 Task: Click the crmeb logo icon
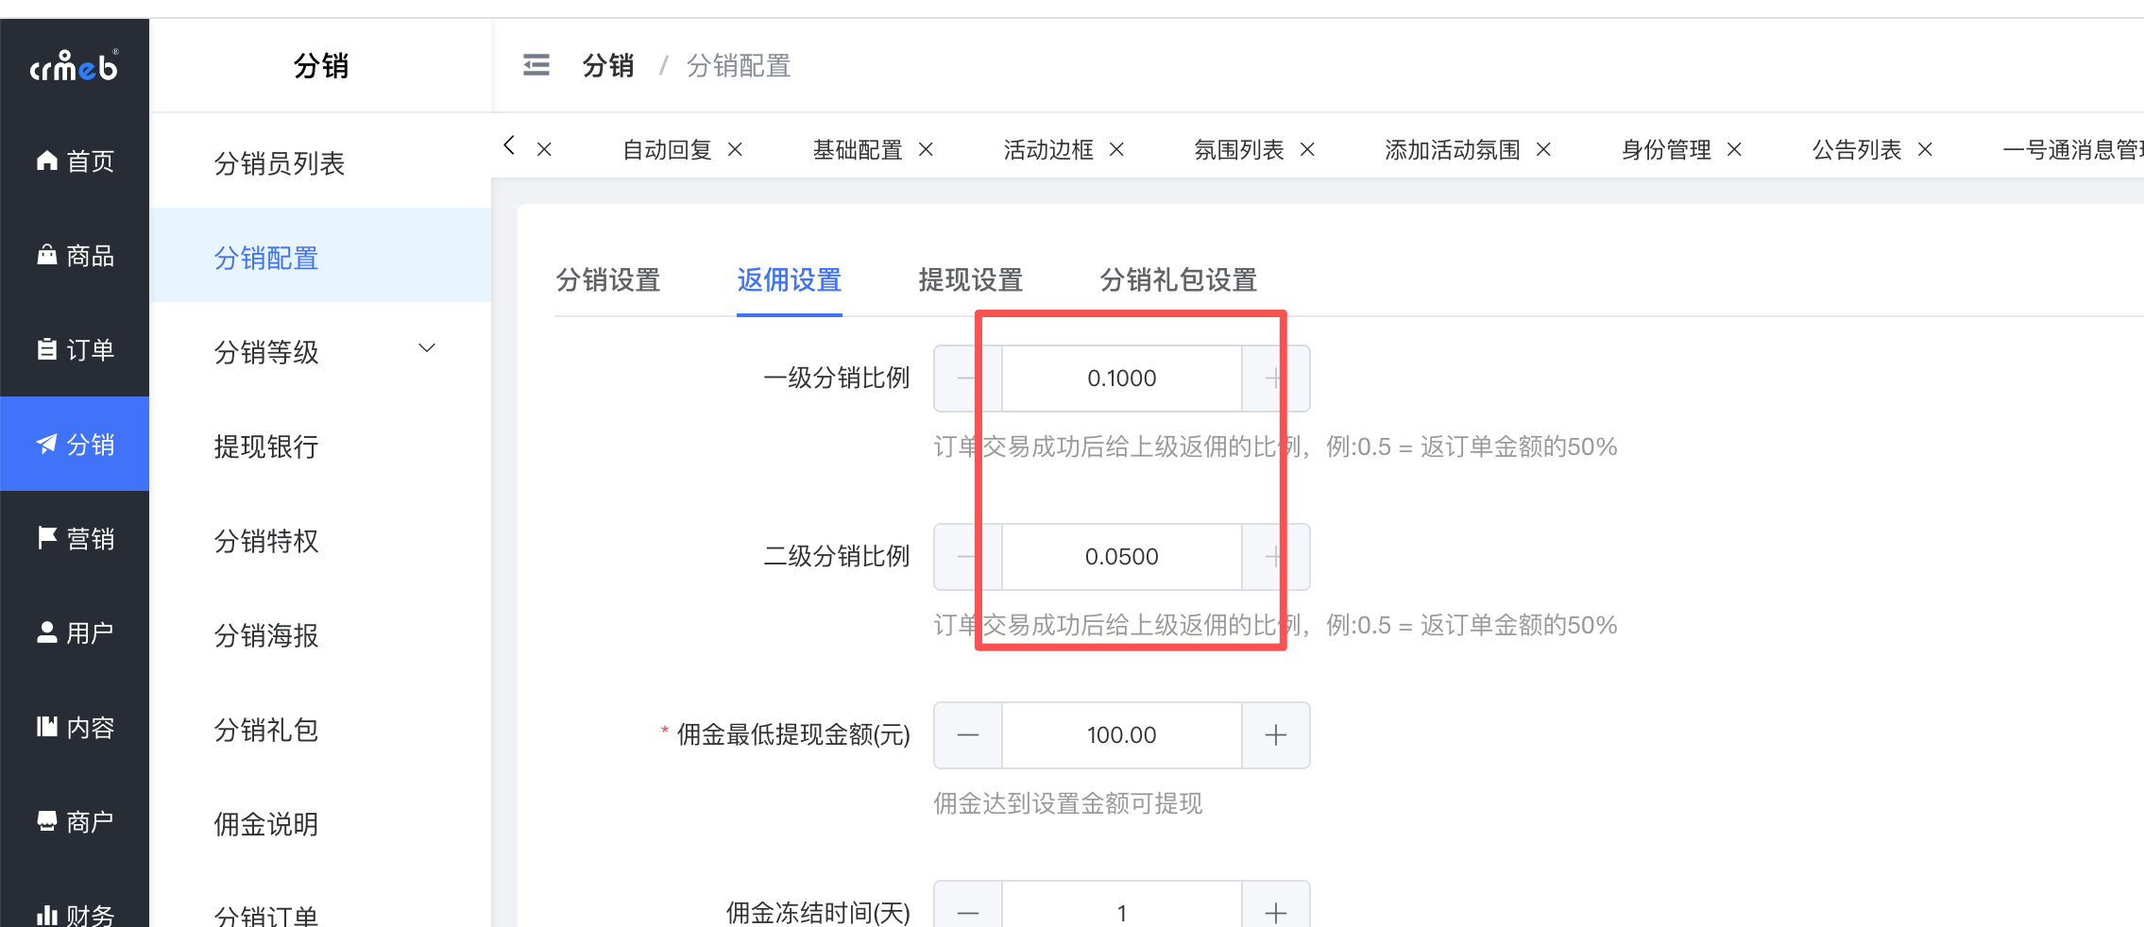coord(74,65)
